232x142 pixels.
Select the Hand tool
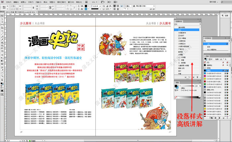(2, 73)
